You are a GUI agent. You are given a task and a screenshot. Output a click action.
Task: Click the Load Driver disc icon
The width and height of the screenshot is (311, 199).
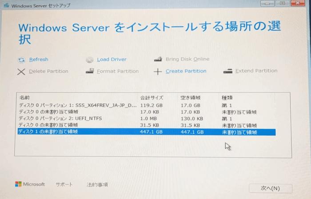pos(89,60)
